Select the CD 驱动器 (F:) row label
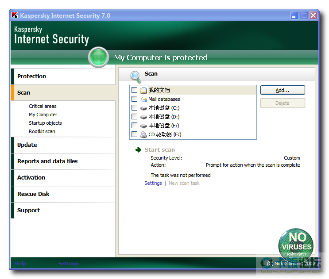 point(165,134)
